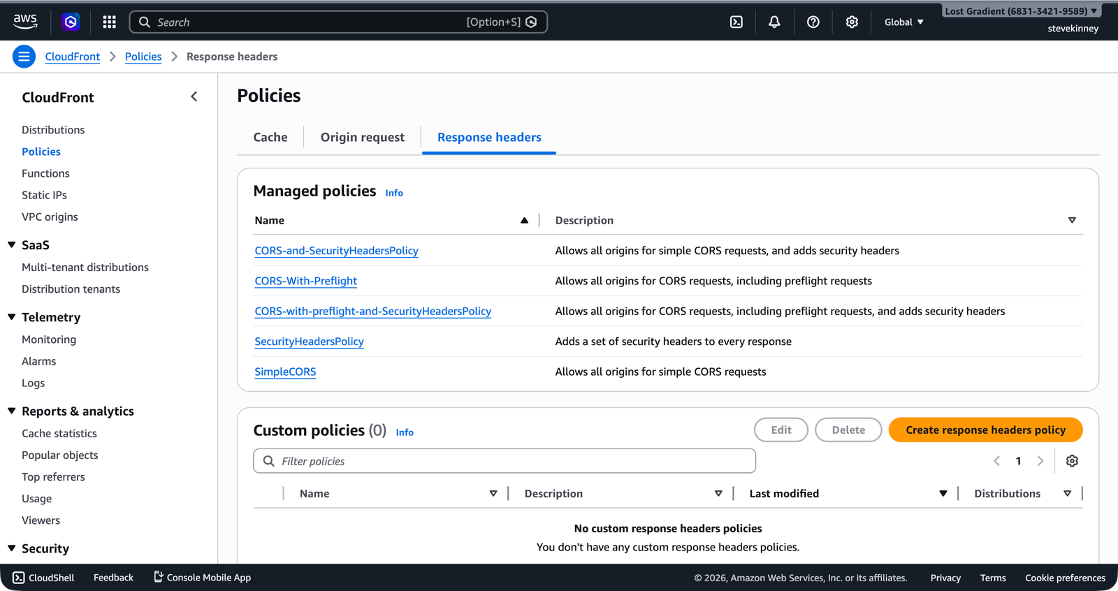This screenshot has height=591, width=1118.
Task: Open Distributions in side navigation
Action: click(x=53, y=130)
